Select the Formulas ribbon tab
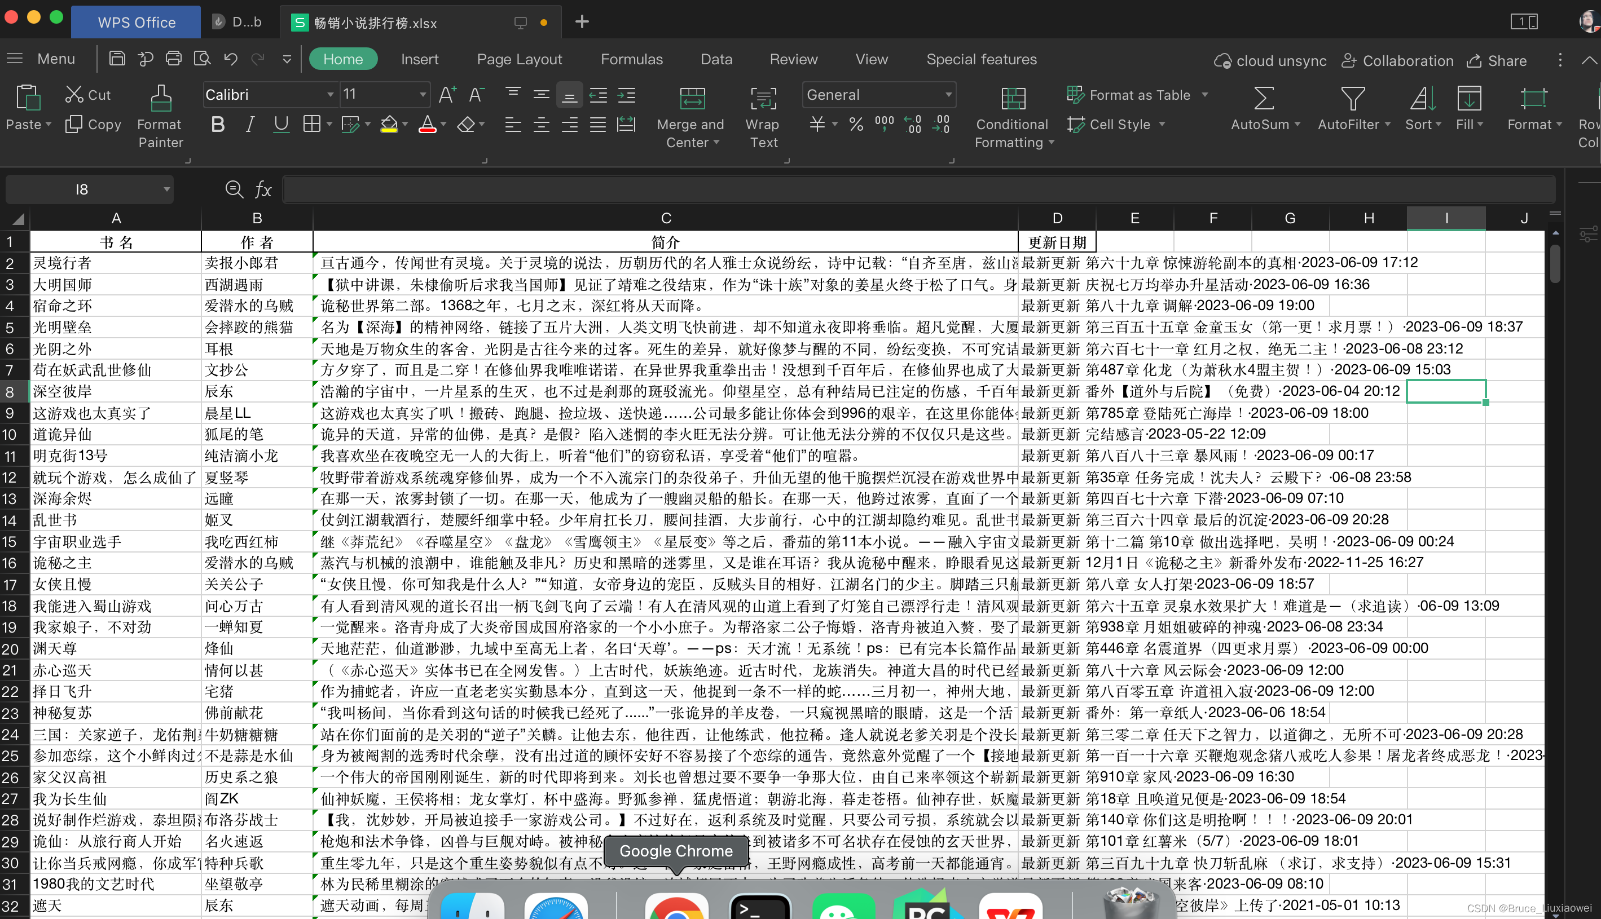Screen dimensions: 1601x919 (632, 59)
